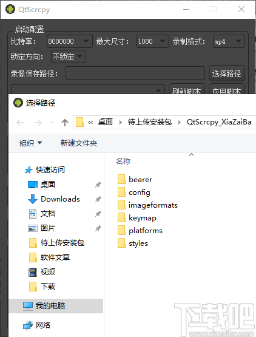This screenshot has width=256, height=337.
Task: Click the styles folder icon
Action: click(121, 243)
